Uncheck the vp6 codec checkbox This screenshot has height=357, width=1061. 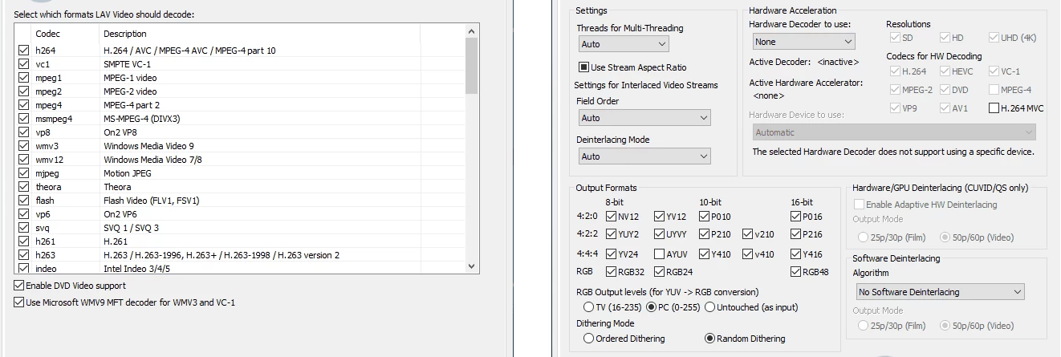click(x=23, y=214)
